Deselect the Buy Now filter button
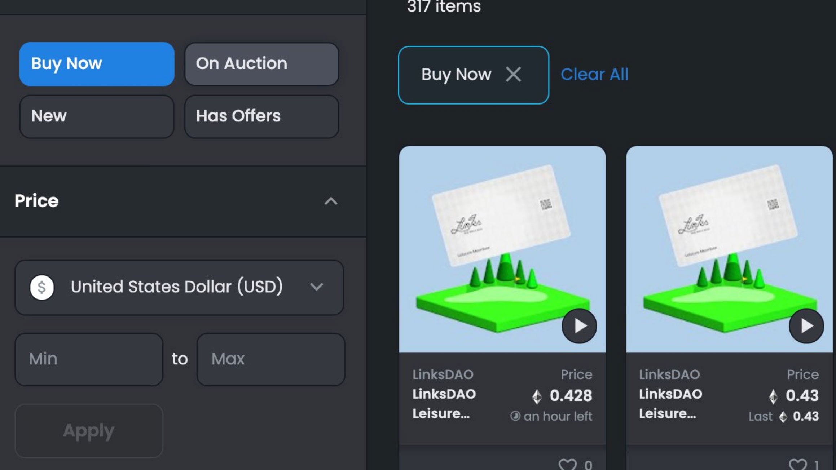This screenshot has width=836, height=470. coord(96,64)
